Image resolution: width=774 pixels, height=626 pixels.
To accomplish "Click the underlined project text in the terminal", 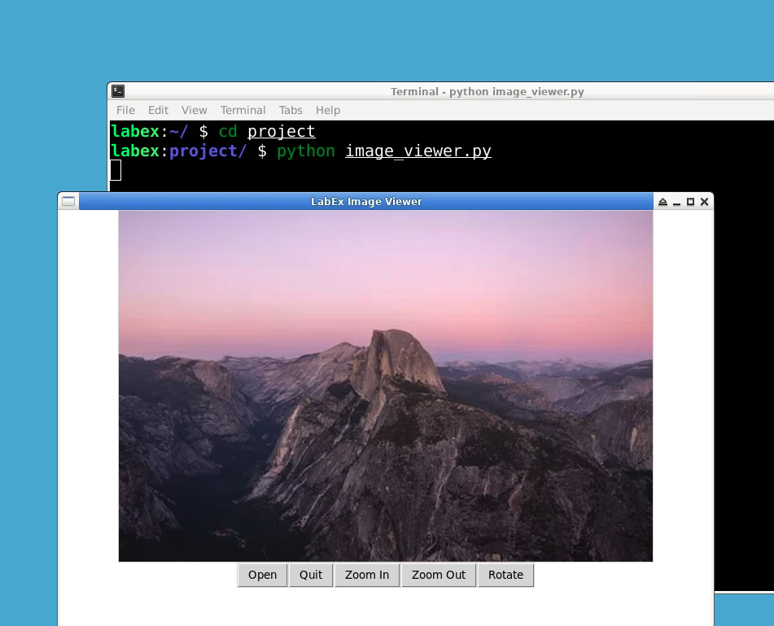I will [x=281, y=131].
